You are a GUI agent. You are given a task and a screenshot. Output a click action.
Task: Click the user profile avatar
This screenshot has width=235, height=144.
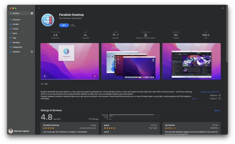point(11,131)
